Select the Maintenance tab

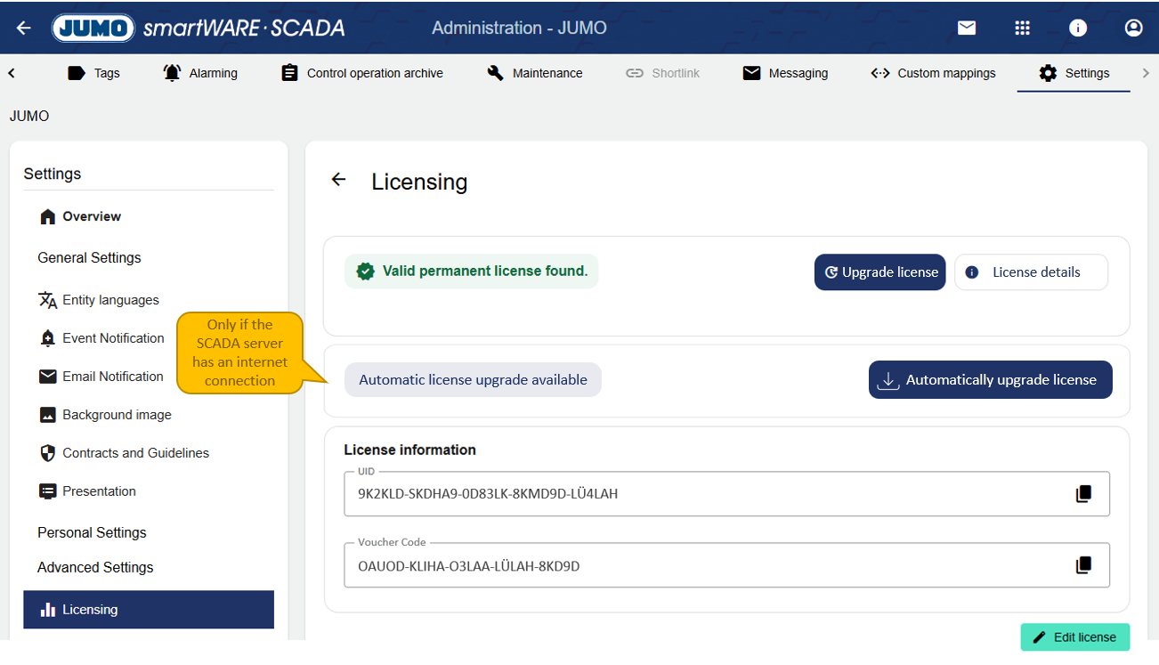535,73
